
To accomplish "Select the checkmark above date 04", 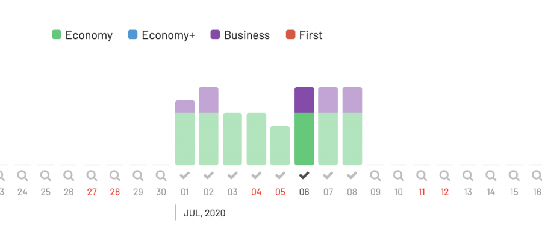I will [x=256, y=175].
